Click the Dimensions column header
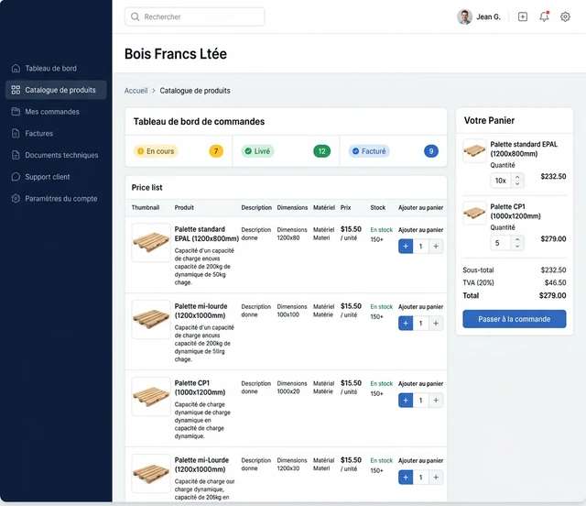Viewport: 586px width, 506px height. click(x=292, y=207)
